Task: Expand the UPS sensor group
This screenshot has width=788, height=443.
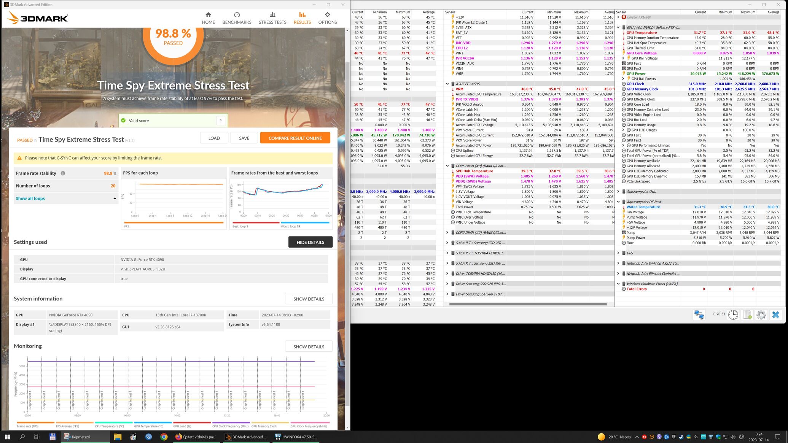Action: pos(618,253)
